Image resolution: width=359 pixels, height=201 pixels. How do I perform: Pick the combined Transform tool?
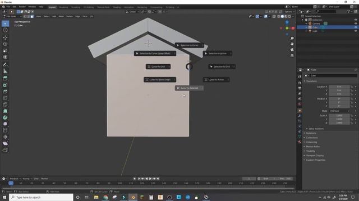[x=5, y=57]
